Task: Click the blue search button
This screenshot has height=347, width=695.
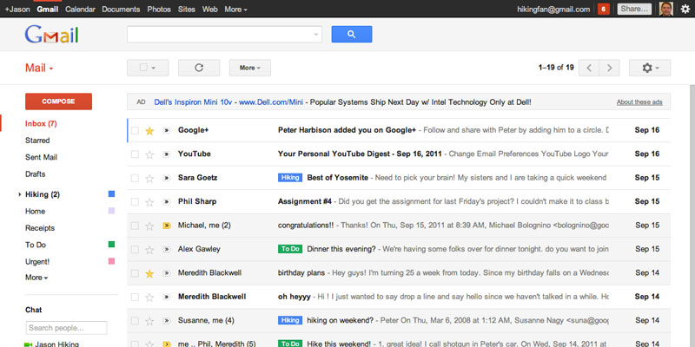Action: click(x=352, y=34)
